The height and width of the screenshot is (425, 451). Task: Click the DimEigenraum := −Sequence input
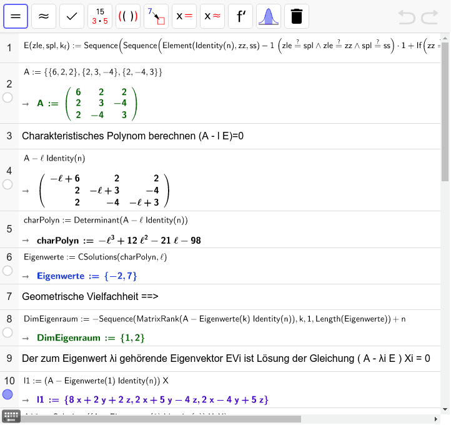[x=215, y=319]
